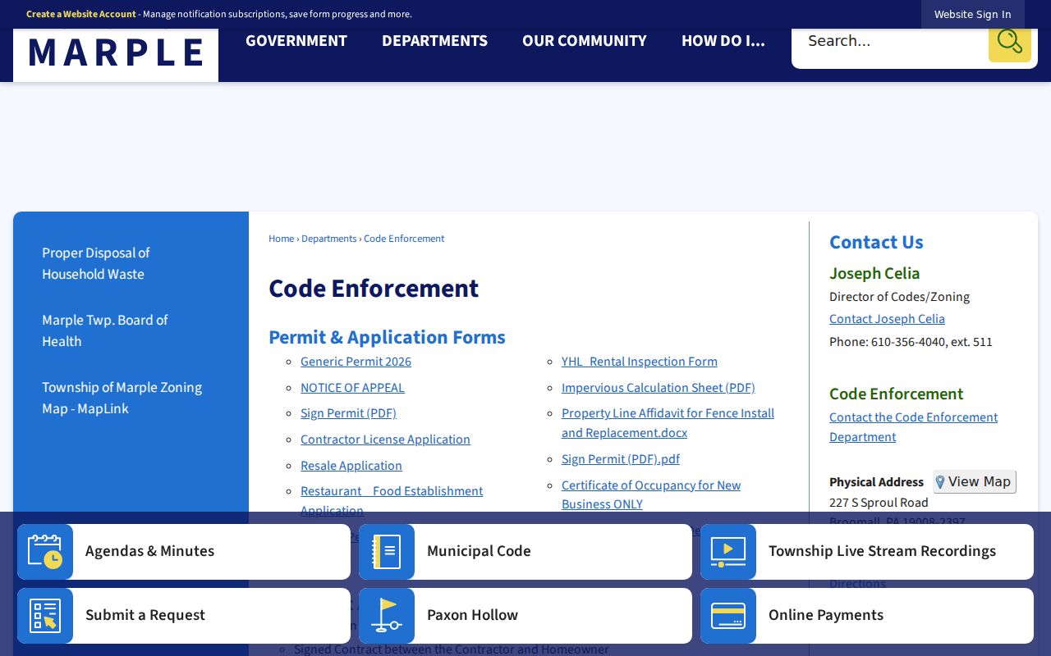
Task: Click the Submit a Request checklist icon
Action: click(x=45, y=616)
